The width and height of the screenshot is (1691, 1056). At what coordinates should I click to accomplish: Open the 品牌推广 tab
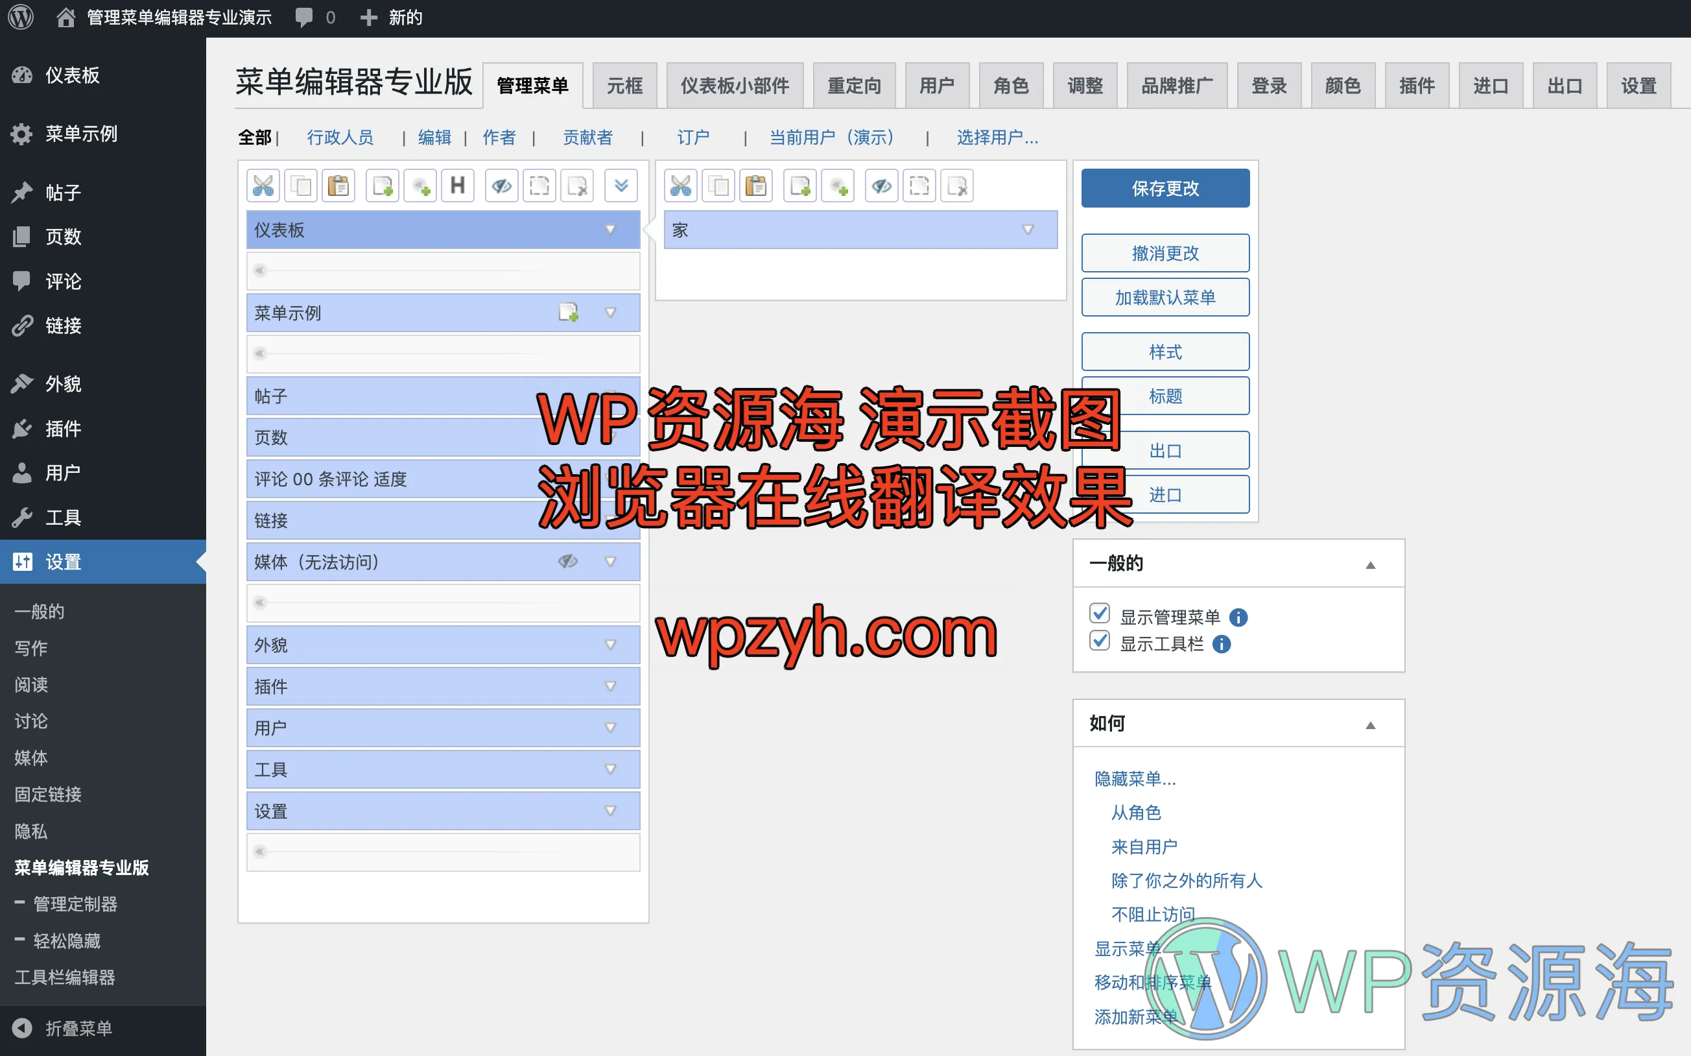[1176, 86]
